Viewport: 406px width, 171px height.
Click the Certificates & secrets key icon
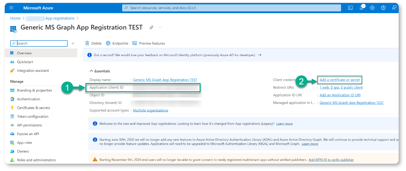coord(12,108)
